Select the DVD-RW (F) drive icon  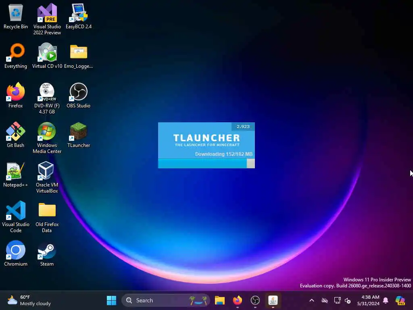(47, 98)
